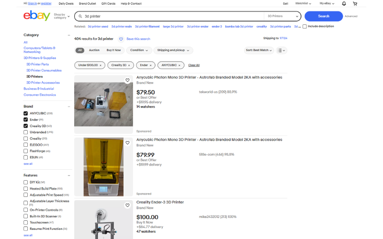This screenshot has height=239, width=383.
Task: Expand the Condition filter dropdown
Action: click(x=139, y=50)
